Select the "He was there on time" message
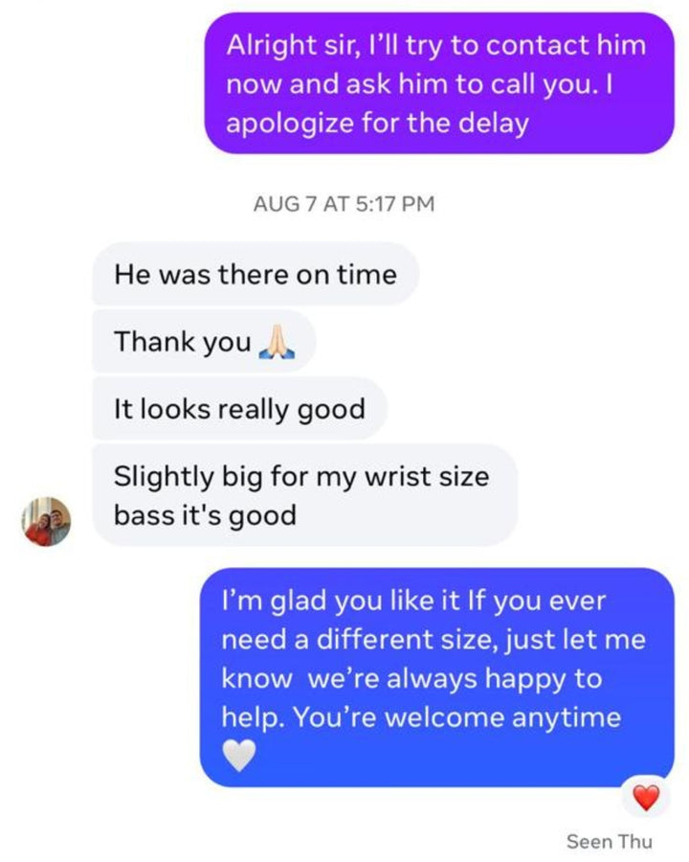Image resolution: width=689 pixels, height=862 pixels. (x=256, y=274)
